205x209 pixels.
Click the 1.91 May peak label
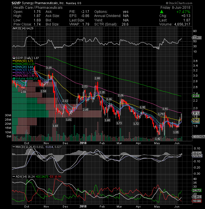click(165, 109)
